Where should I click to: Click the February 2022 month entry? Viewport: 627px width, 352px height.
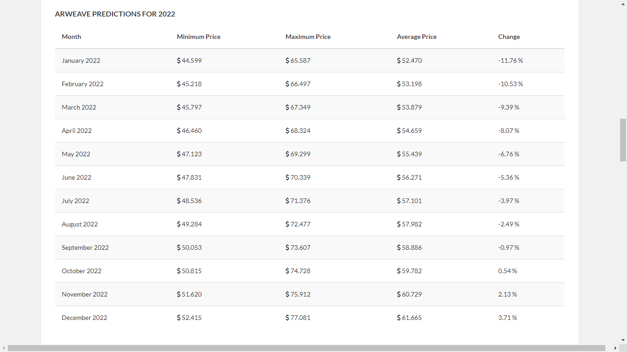point(83,84)
